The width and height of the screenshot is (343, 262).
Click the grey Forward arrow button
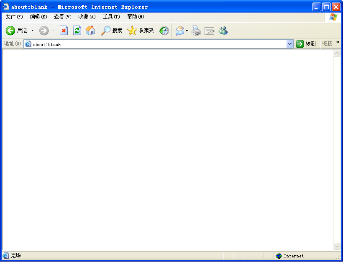[44, 31]
